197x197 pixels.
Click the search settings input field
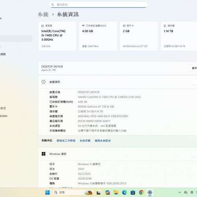[98, 5]
